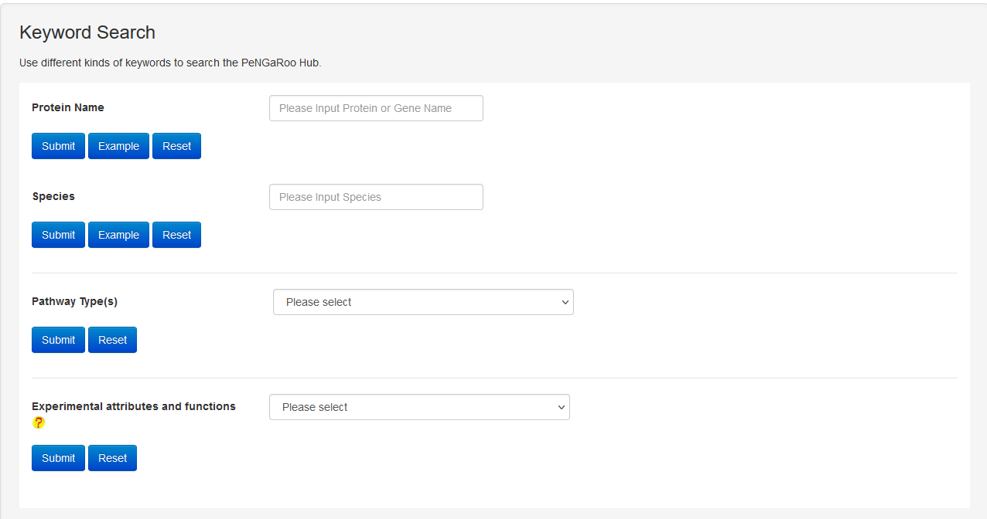
Task: Expand Experimental attributes and functions dropdown
Action: point(419,407)
